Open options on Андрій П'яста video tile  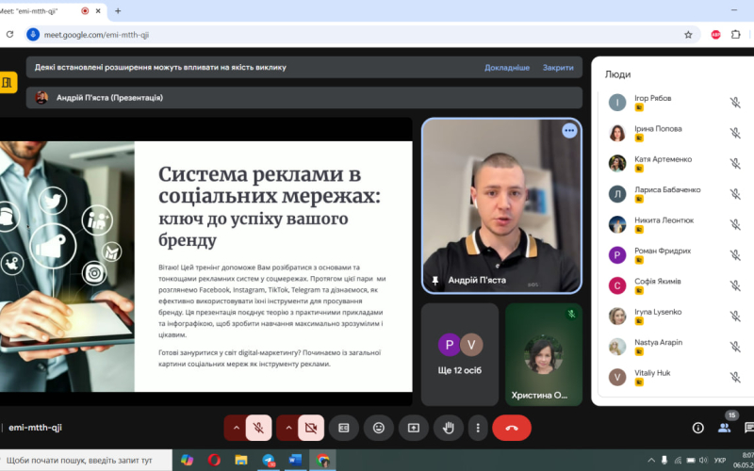[569, 131]
